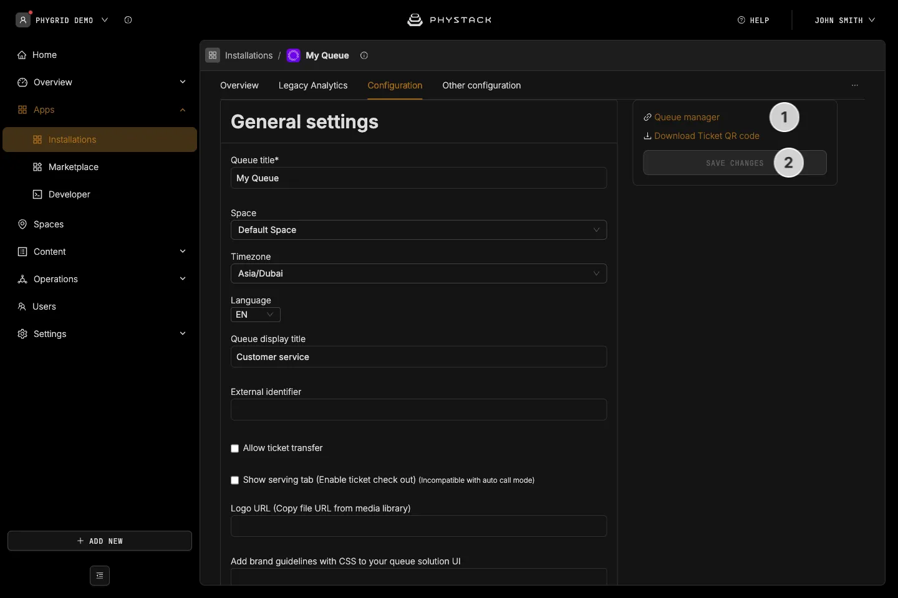The image size is (898, 598).
Task: Focus the Queue display title field
Action: click(418, 357)
